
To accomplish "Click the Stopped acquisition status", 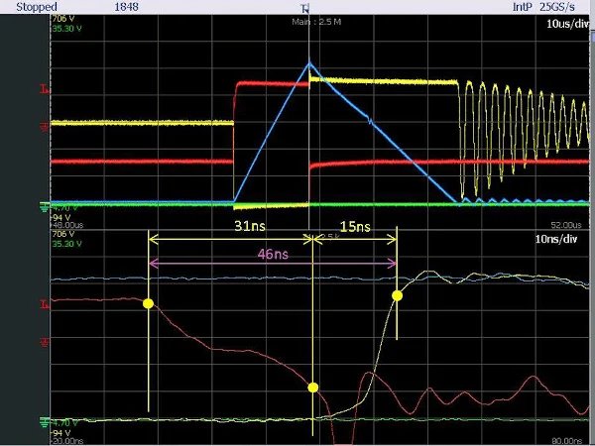I will [x=35, y=7].
